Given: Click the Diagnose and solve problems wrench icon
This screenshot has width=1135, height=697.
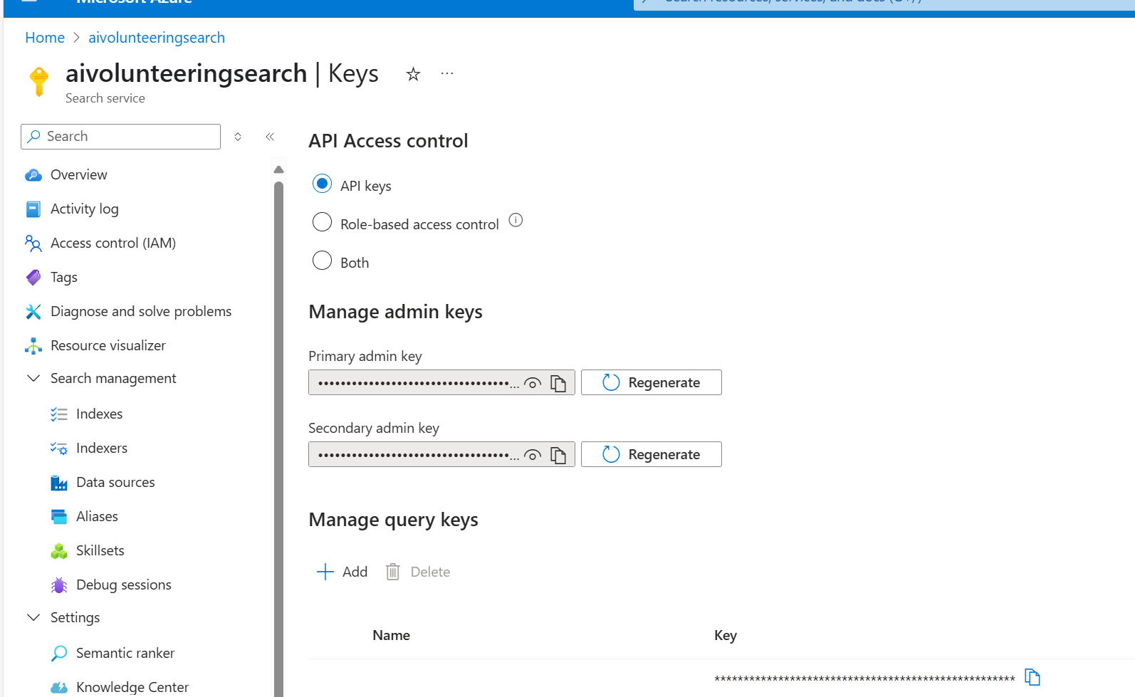Looking at the screenshot, I should (x=33, y=312).
